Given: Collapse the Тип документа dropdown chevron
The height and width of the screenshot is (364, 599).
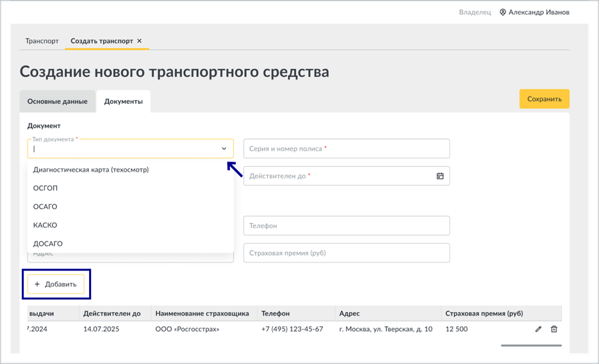Looking at the screenshot, I should [224, 149].
